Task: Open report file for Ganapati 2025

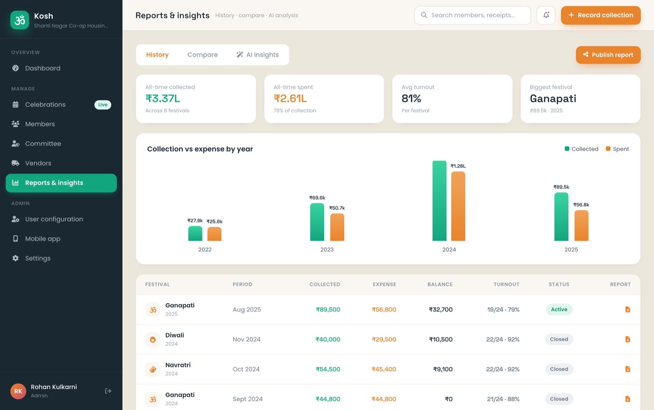Action: pyautogui.click(x=628, y=310)
